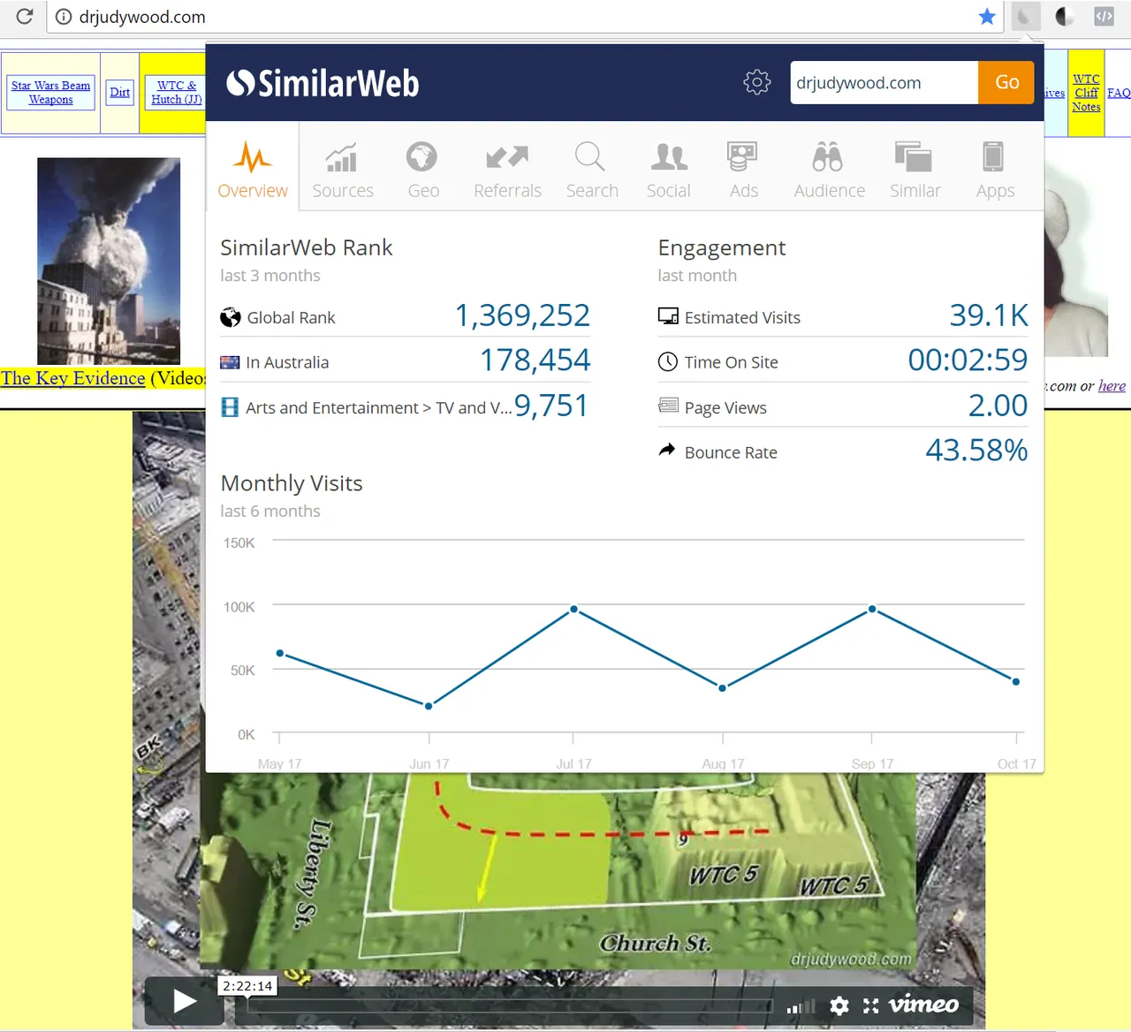Adjust the Vimeo volume bars
1131x1032 pixels.
[x=801, y=1006]
